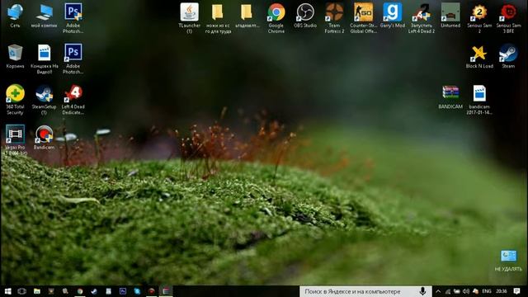
Task: Open the Сеть network desktop icon
Action: point(15,16)
